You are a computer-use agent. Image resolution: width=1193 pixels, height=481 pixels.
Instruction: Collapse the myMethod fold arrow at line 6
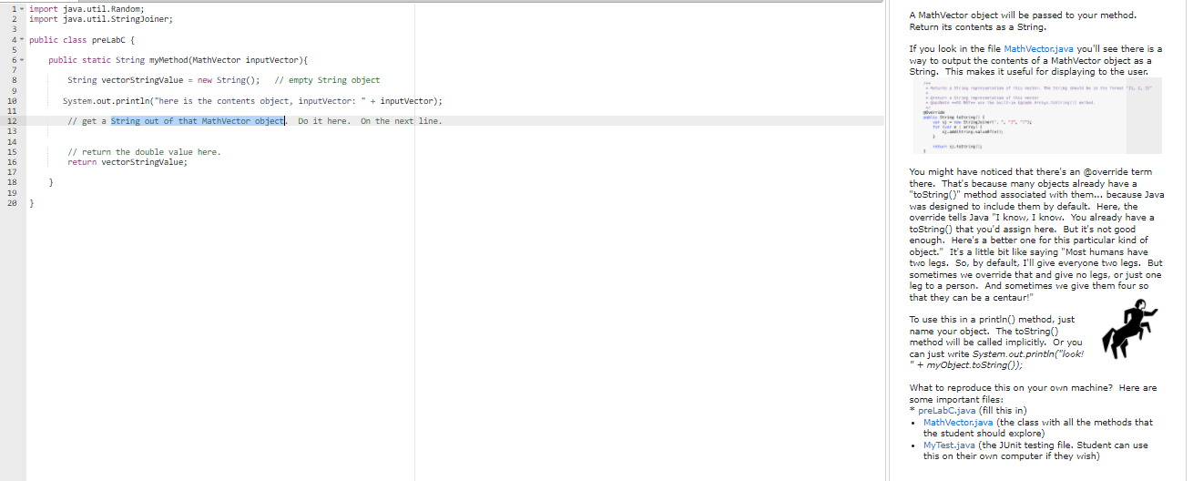click(x=21, y=60)
